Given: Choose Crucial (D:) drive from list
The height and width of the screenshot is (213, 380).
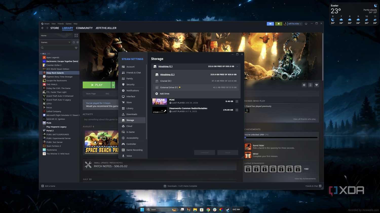Looking at the screenshot, I should click(196, 81).
